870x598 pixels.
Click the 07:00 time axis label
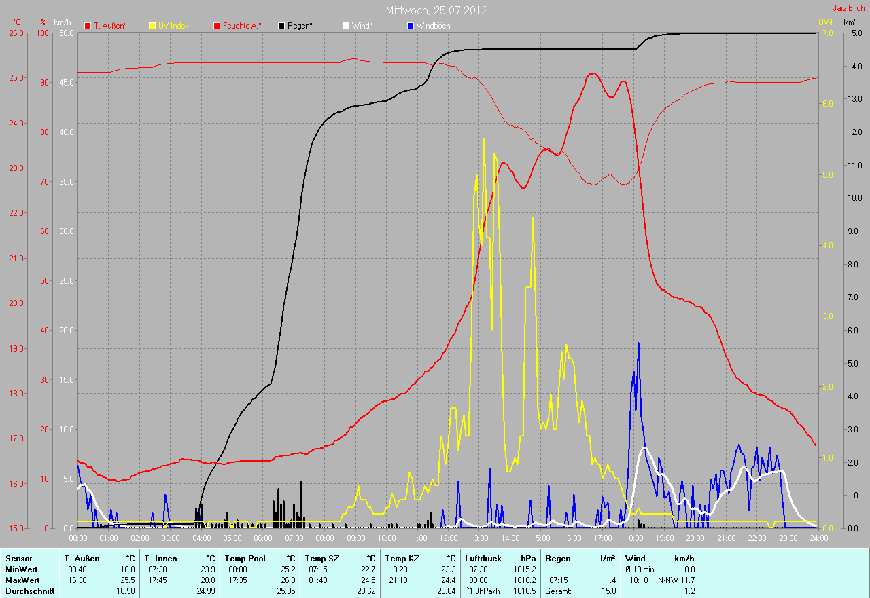coord(294,538)
